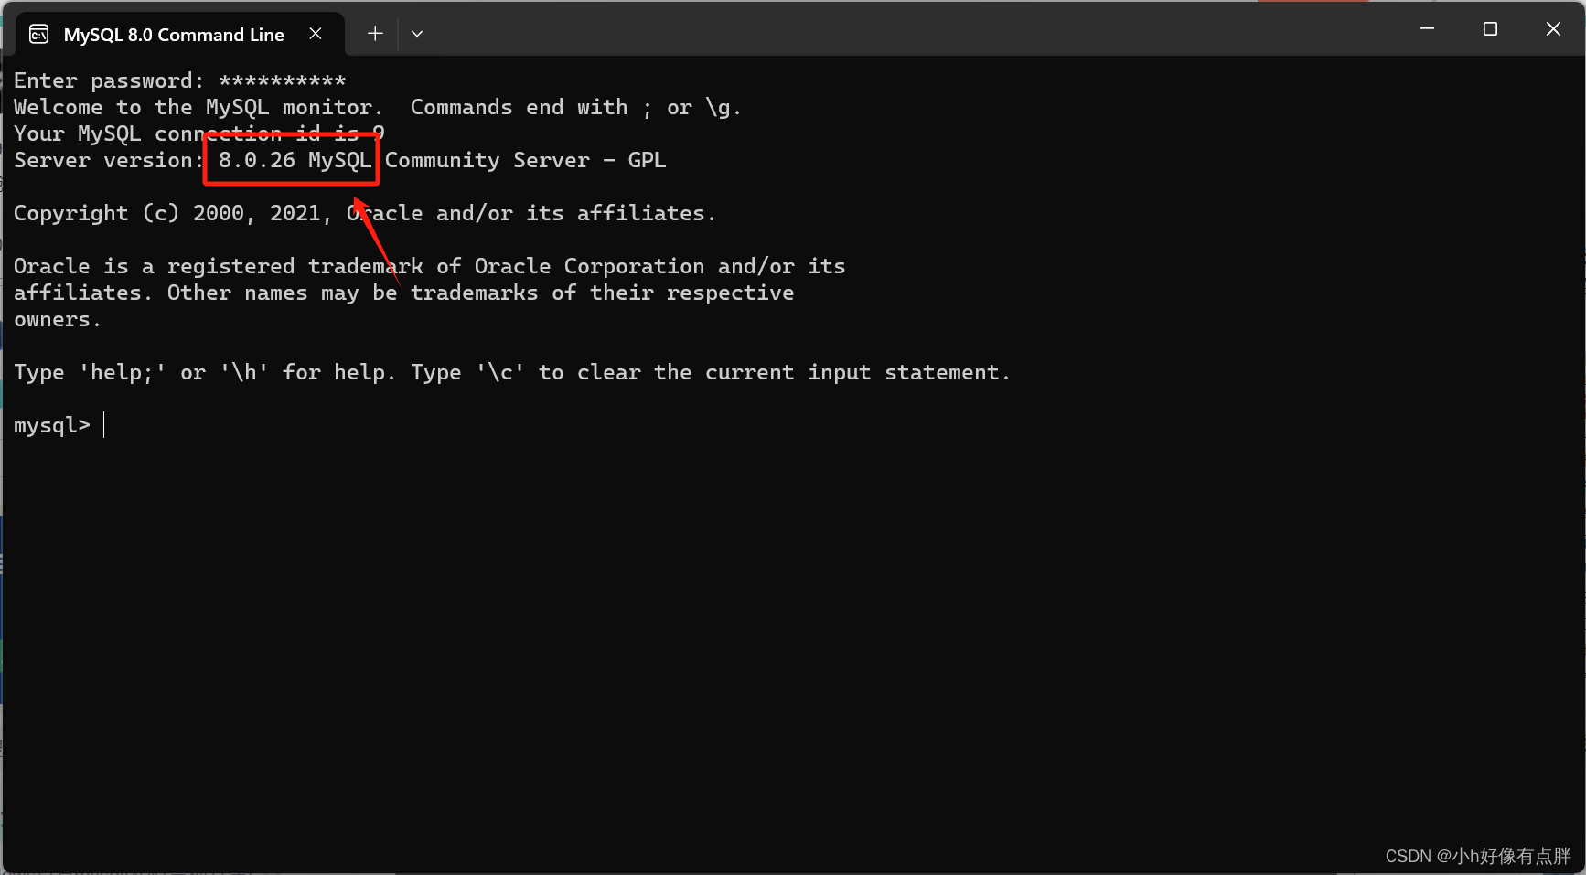Minimize the terminal window
1586x875 pixels.
[x=1427, y=29]
